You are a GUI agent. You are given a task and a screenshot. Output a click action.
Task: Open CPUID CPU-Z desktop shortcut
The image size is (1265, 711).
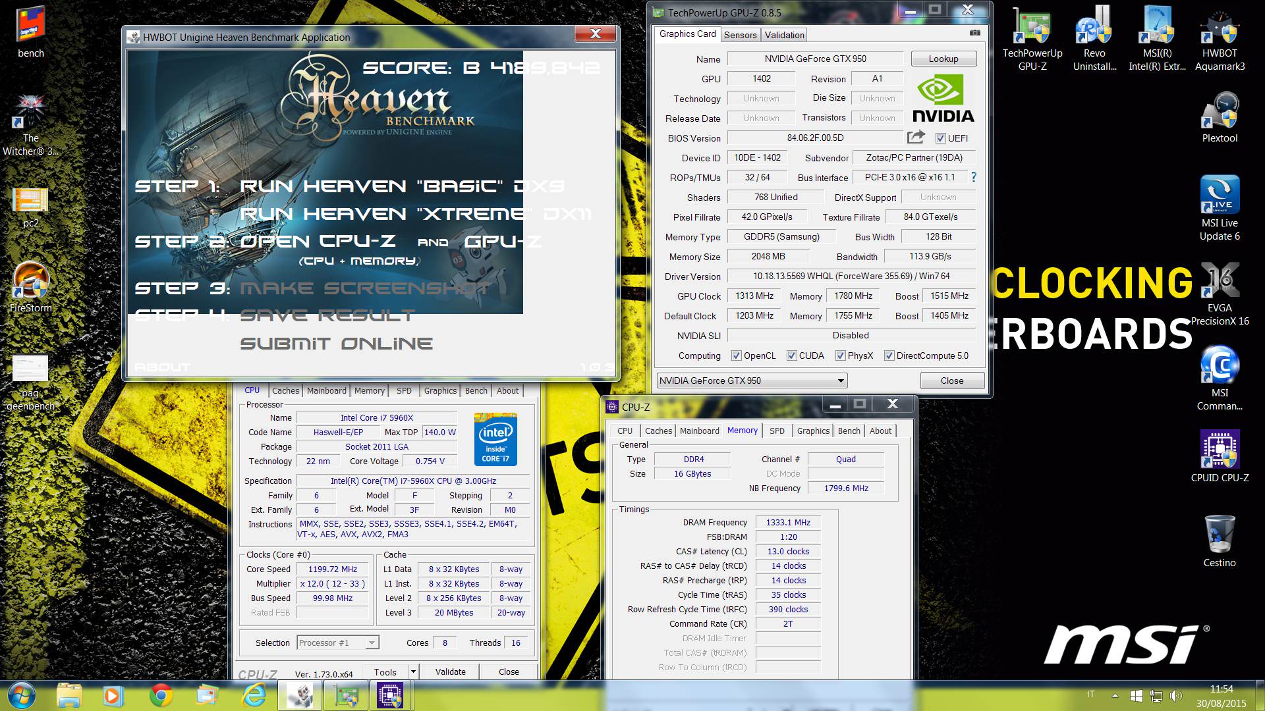(x=1220, y=456)
